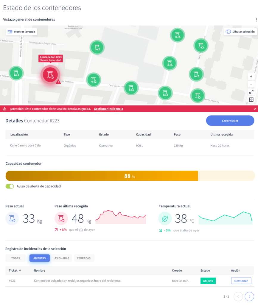Sort by Ticket column arrow
The width and height of the screenshot is (258, 305).
point(20,270)
